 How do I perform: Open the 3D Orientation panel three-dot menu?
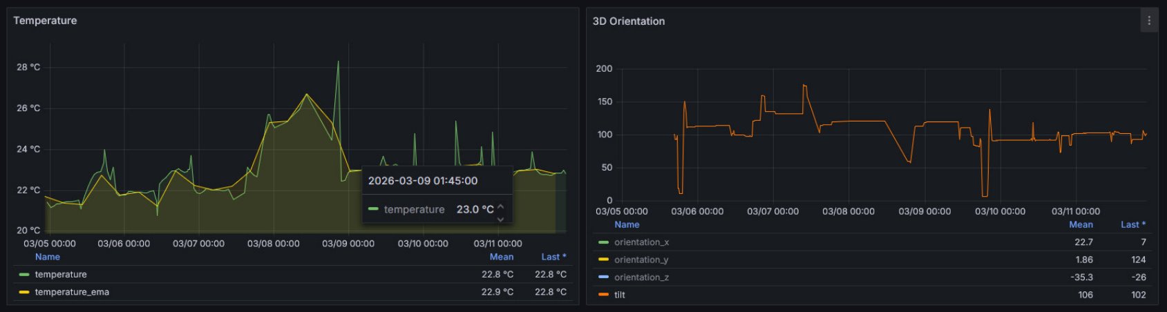1149,21
